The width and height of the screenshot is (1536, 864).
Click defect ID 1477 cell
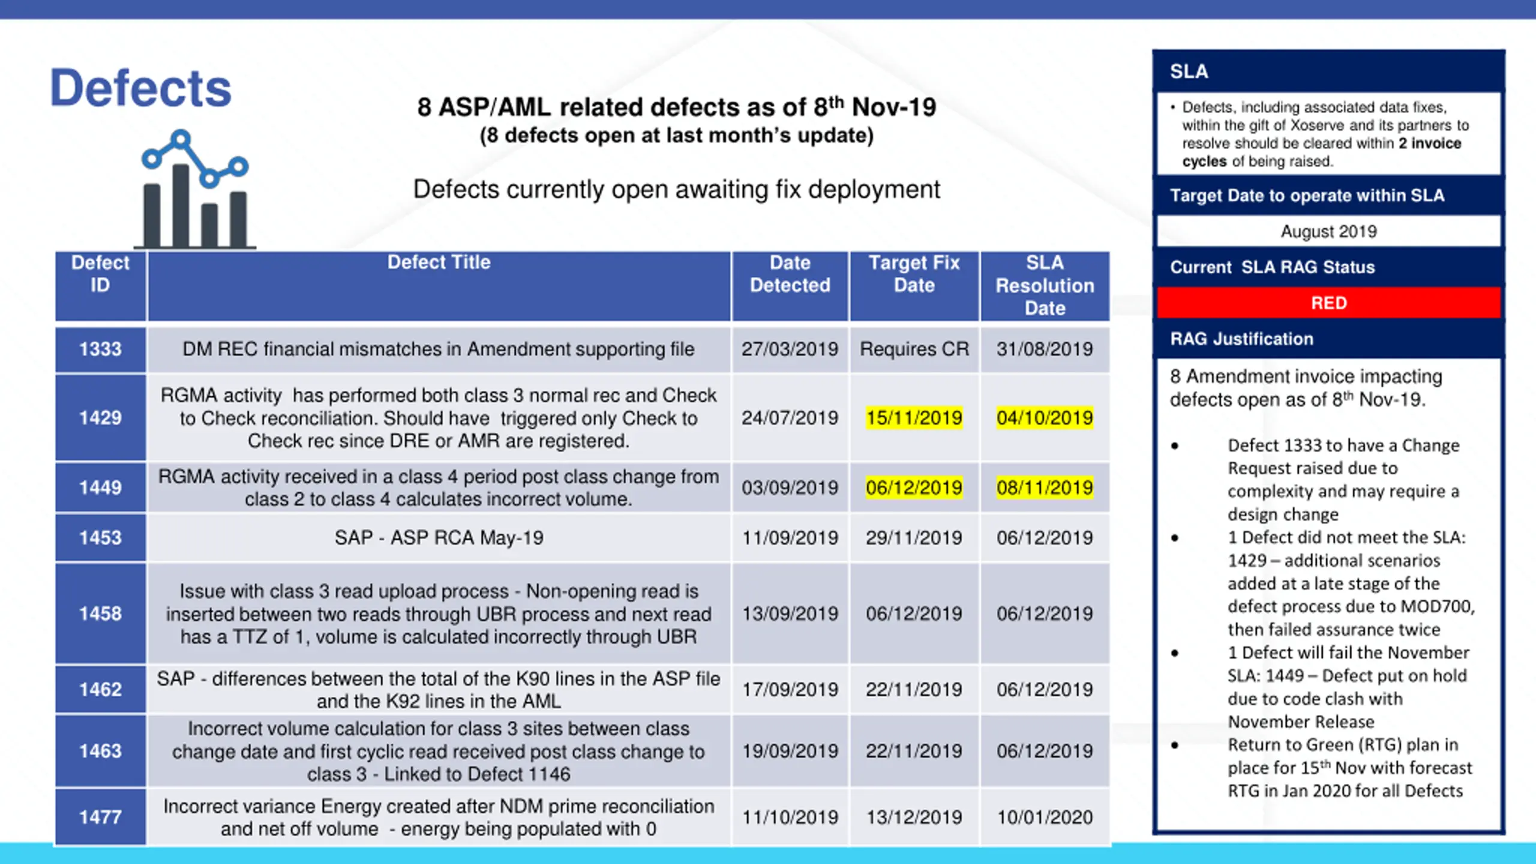point(100,817)
